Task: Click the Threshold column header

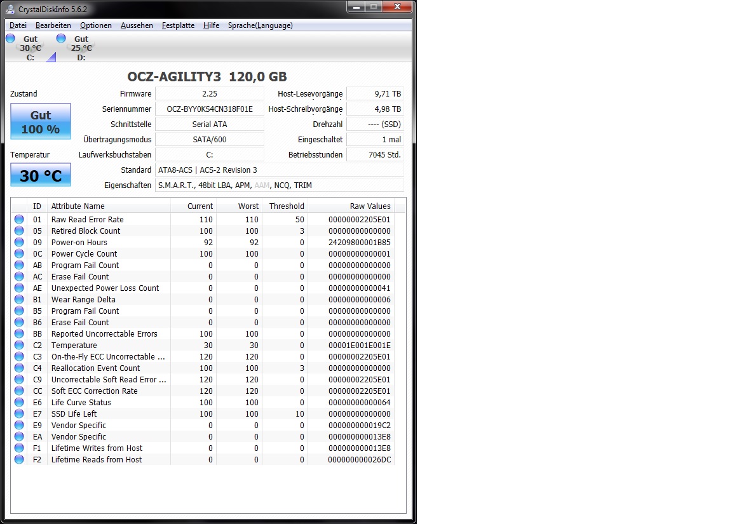Action: [x=285, y=206]
